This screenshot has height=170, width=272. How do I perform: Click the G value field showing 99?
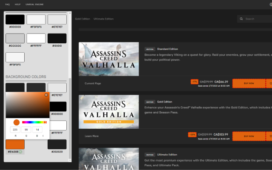tap(26, 130)
